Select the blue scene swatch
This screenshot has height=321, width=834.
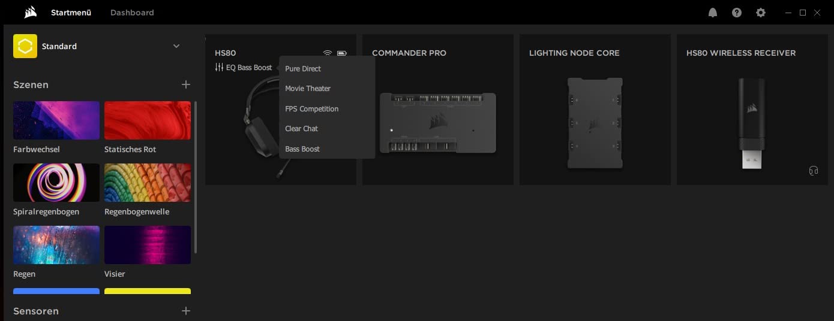point(56,291)
